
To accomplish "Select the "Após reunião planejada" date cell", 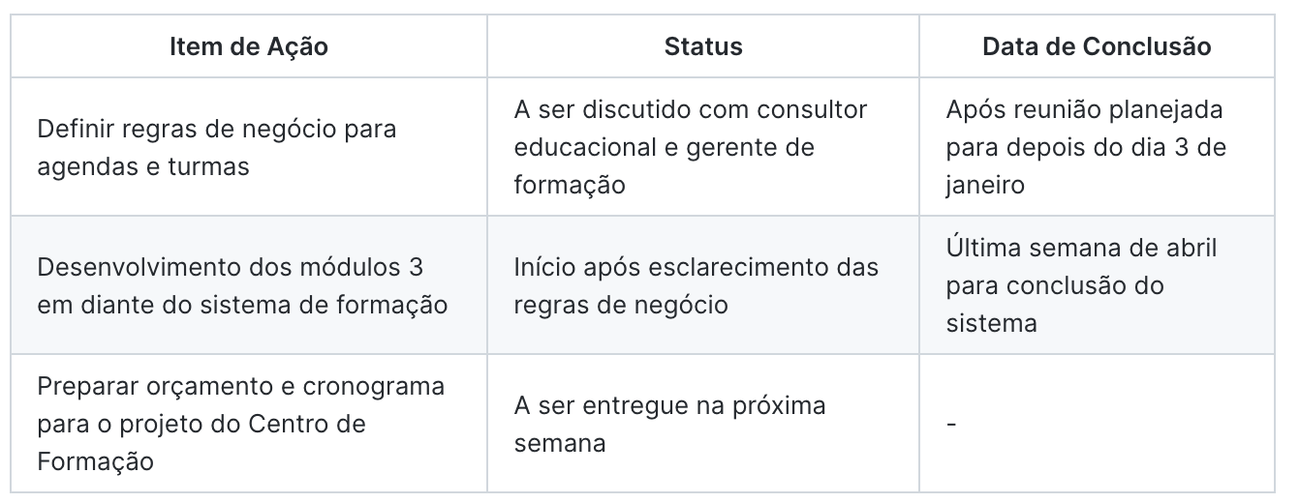I will point(1085,109).
